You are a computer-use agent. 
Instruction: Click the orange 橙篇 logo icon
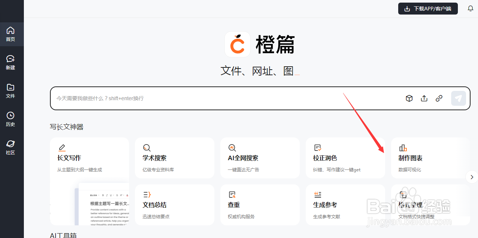[x=238, y=44]
